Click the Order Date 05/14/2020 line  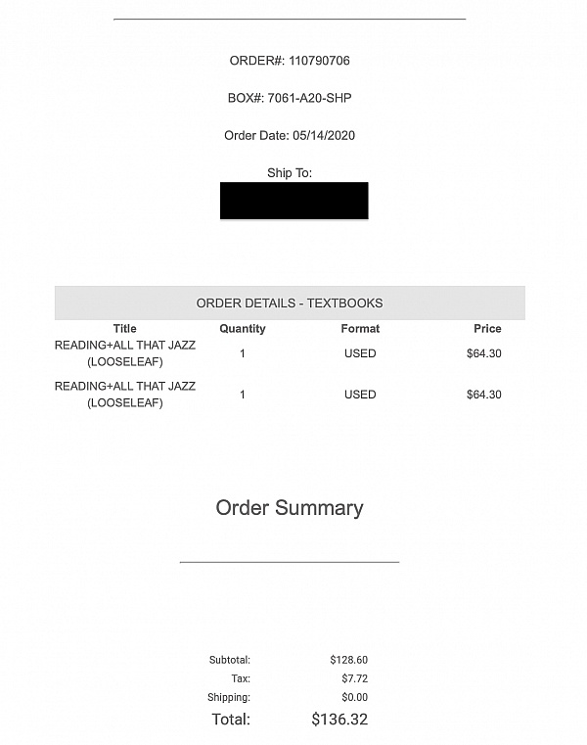coord(290,135)
